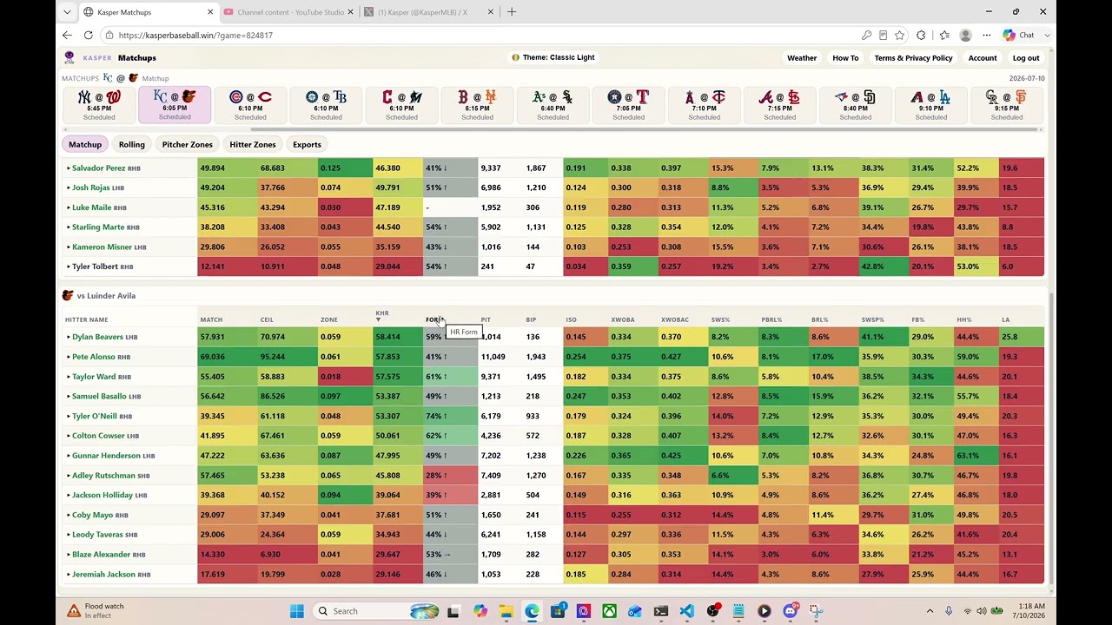Click the Windows taskbar Search box
Screen dimensions: 1112x625
(x=376, y=611)
